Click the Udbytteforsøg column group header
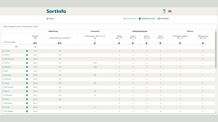 tap(53, 31)
